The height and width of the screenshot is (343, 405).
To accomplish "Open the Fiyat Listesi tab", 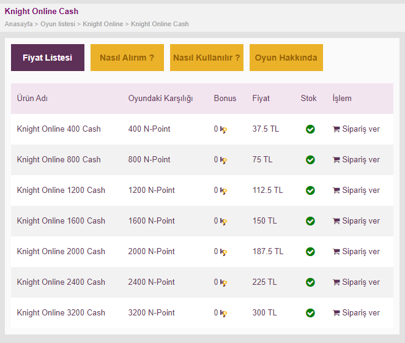I will (48, 58).
